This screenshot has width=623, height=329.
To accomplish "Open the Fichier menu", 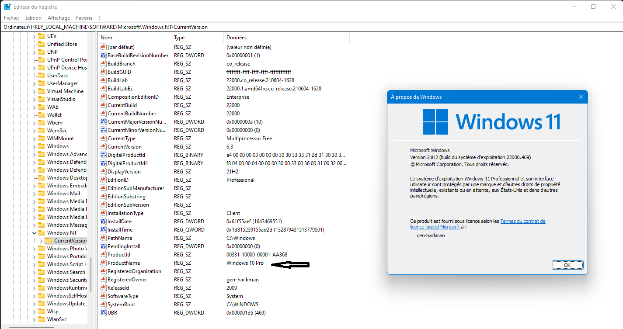I will tap(12, 18).
